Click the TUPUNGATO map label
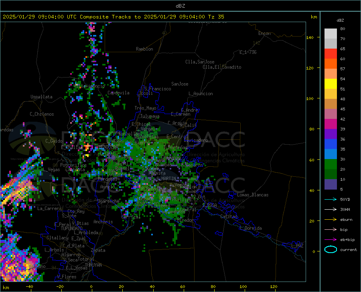This screenshot has width=361, height=292. coord(72,229)
